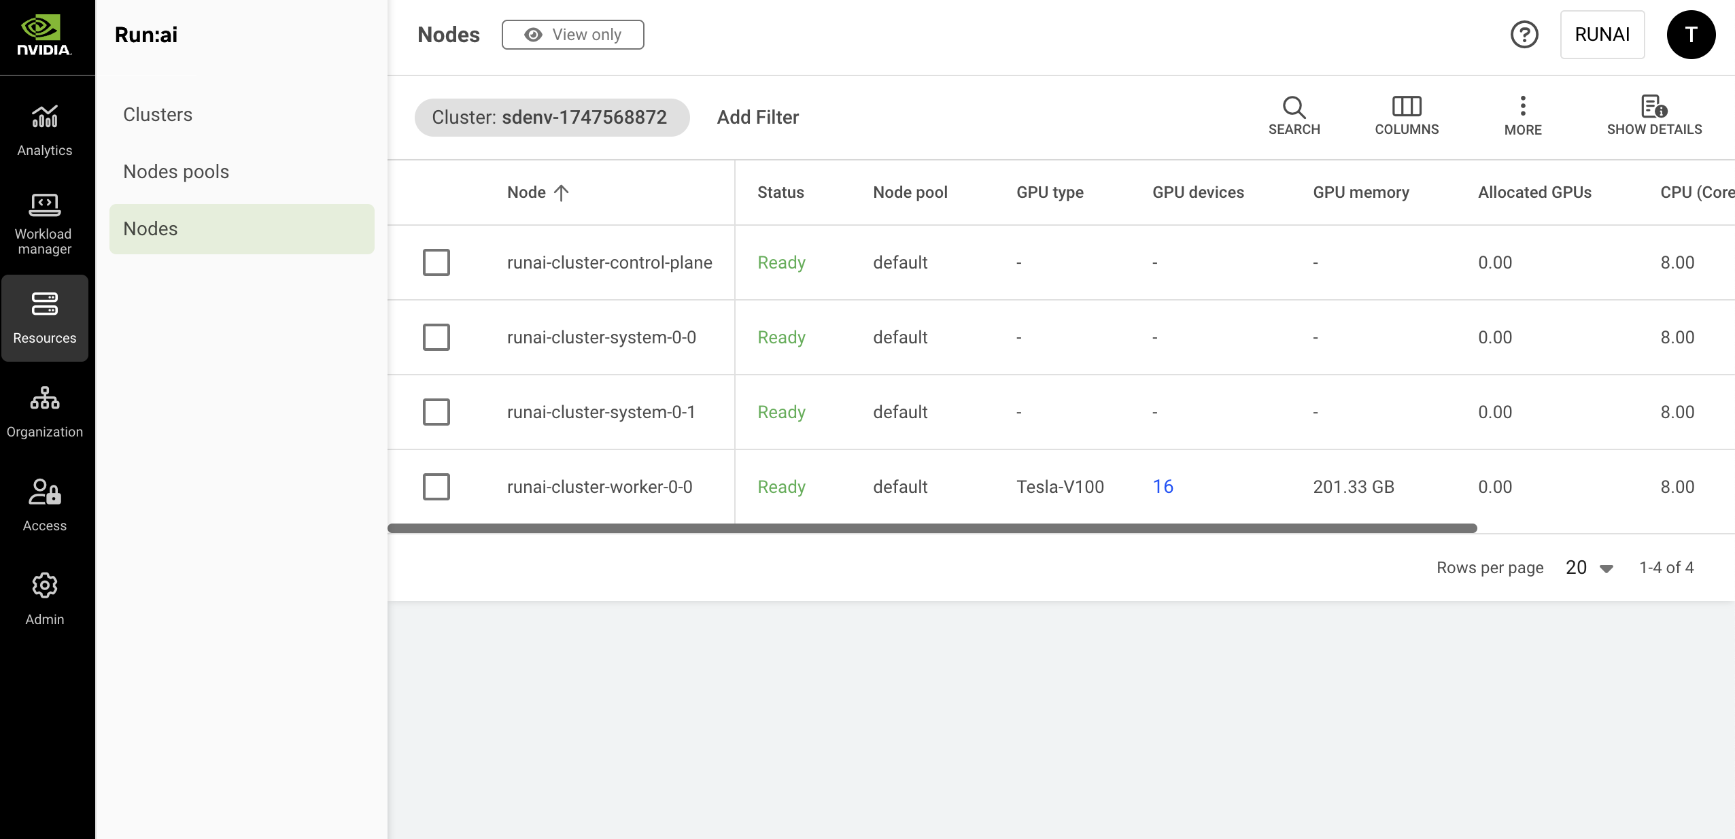Viewport: 1735px width, 839px height.
Task: Open the Rows per page dropdown
Action: click(1589, 568)
